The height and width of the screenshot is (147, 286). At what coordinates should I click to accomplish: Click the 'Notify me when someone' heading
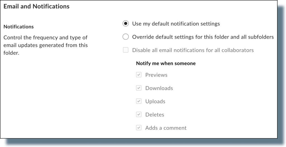click(166, 63)
